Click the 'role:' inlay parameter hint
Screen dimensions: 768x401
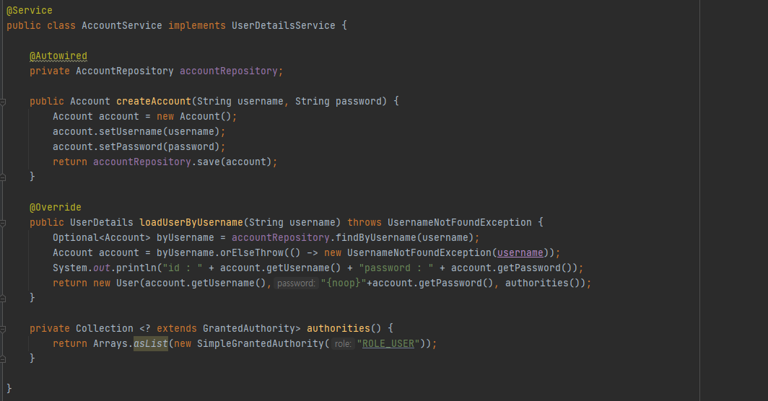[x=343, y=344]
